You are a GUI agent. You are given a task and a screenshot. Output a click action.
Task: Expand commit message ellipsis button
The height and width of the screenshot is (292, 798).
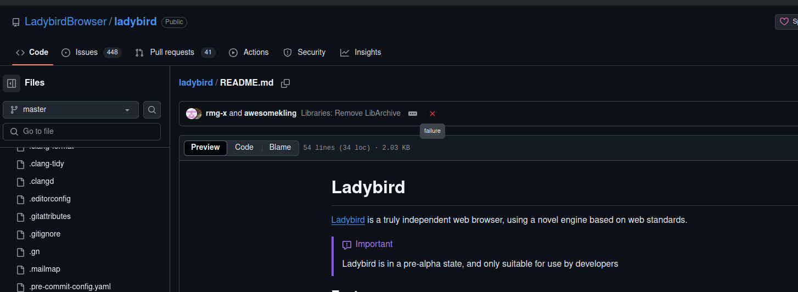413,114
